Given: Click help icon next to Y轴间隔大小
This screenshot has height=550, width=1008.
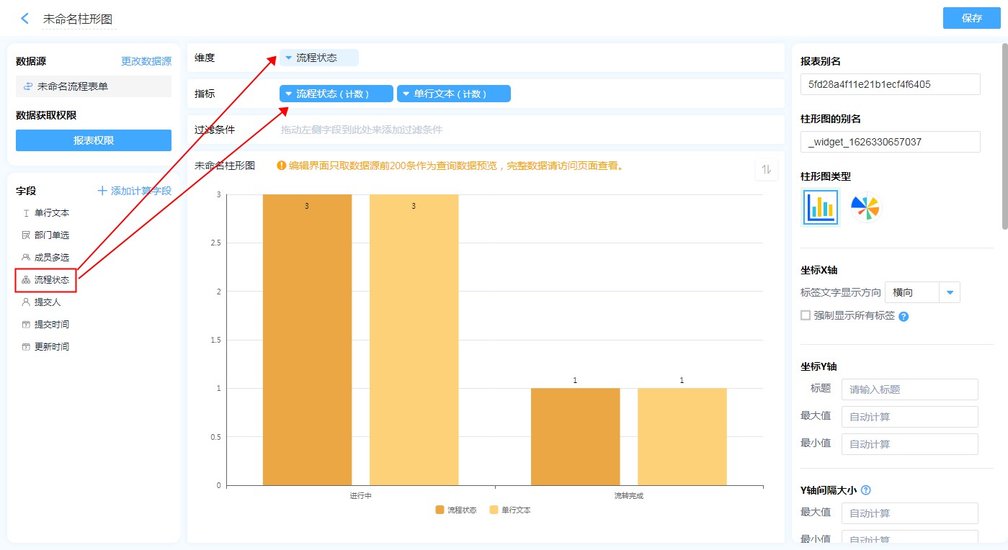Looking at the screenshot, I should 866,490.
